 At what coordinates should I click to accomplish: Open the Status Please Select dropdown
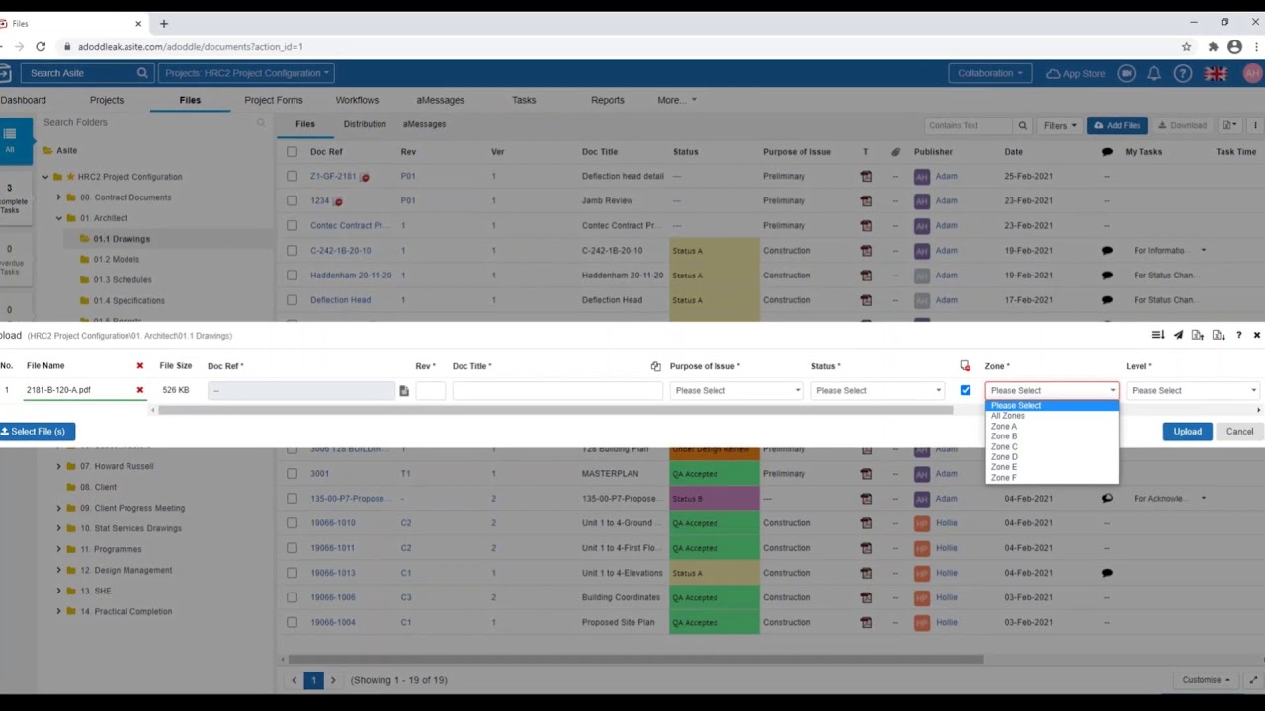coord(878,391)
